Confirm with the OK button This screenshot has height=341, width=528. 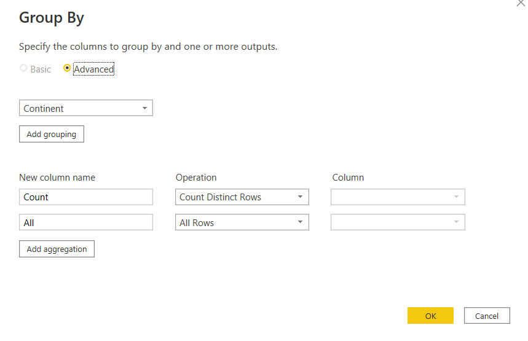pos(430,315)
